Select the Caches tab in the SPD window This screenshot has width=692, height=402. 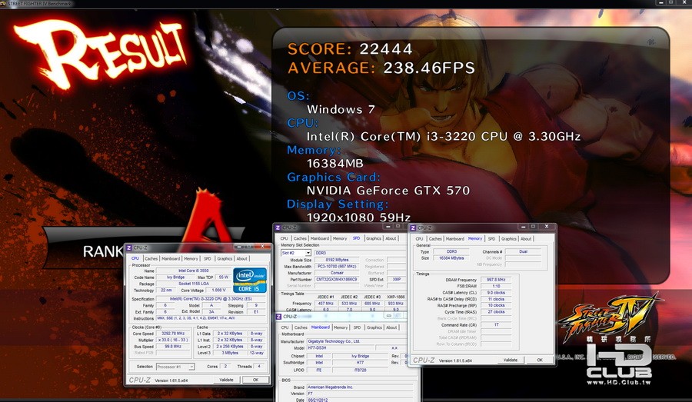300,238
